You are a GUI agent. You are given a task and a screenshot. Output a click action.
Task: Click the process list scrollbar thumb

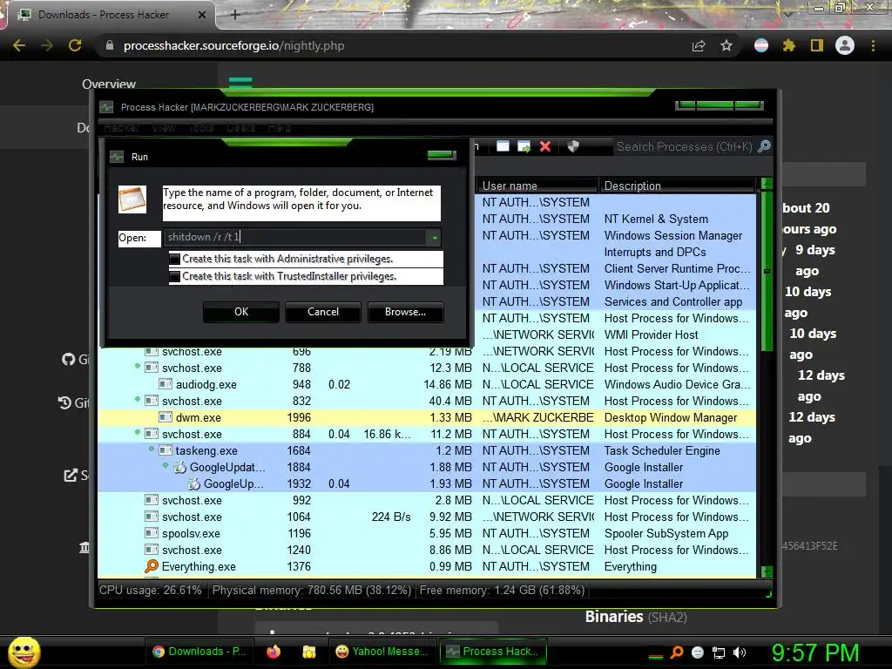767,272
